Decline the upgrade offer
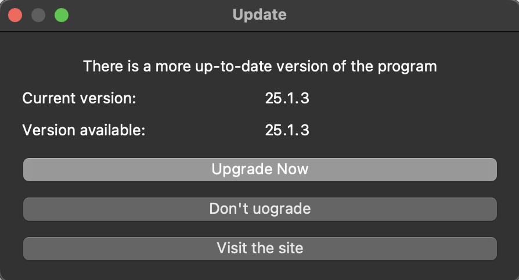 259,209
